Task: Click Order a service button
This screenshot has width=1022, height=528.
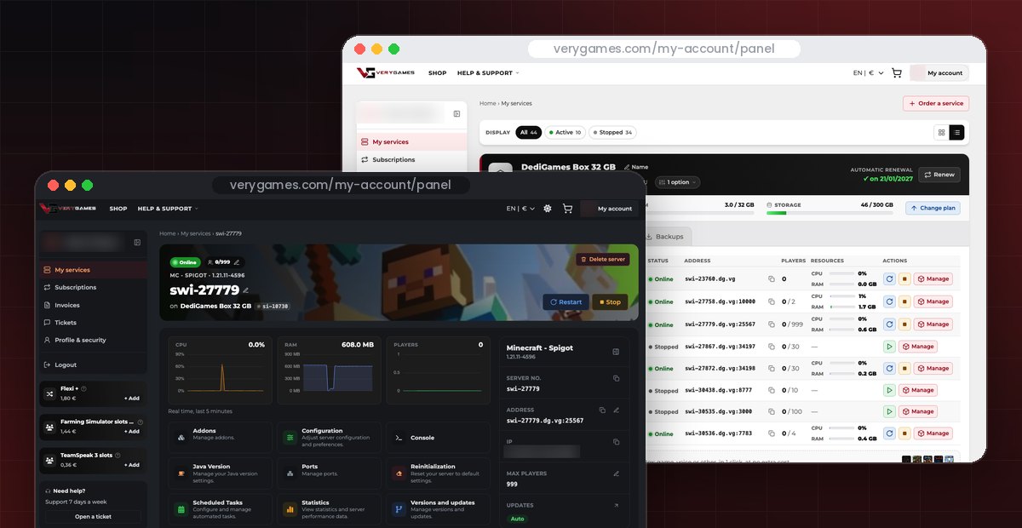Action: click(936, 103)
